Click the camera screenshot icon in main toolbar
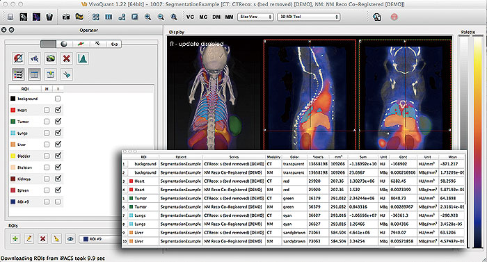 click(66, 17)
